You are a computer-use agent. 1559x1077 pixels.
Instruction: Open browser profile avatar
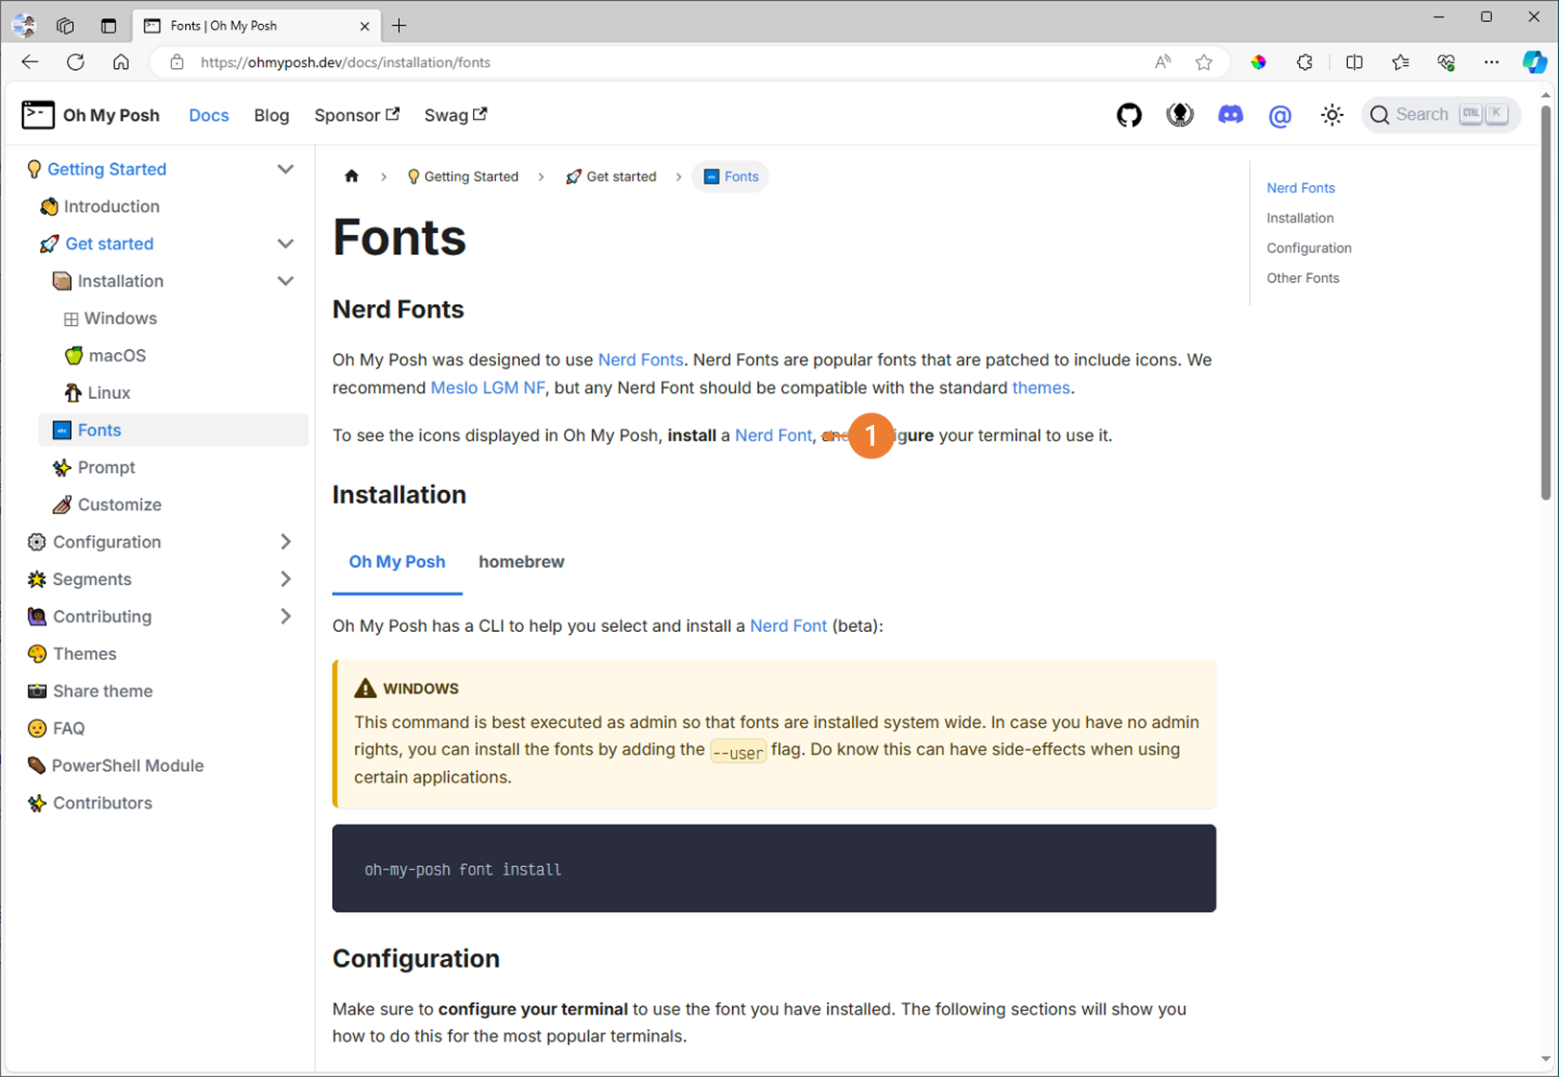(x=23, y=26)
